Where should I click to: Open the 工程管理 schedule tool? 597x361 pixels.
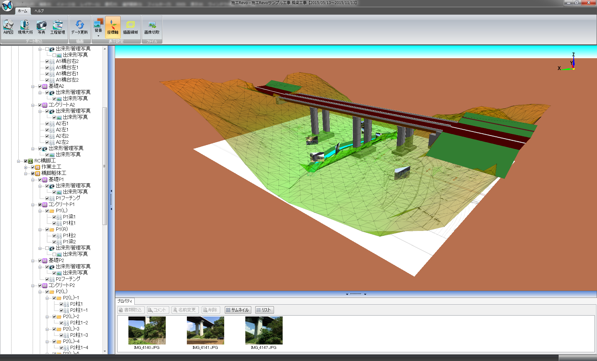[58, 27]
